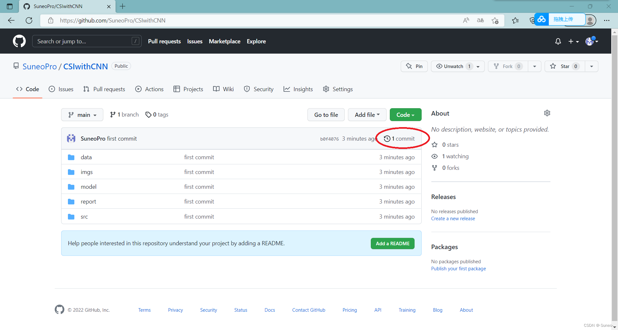618x330 pixels.
Task: Star the repository
Action: coord(565,66)
